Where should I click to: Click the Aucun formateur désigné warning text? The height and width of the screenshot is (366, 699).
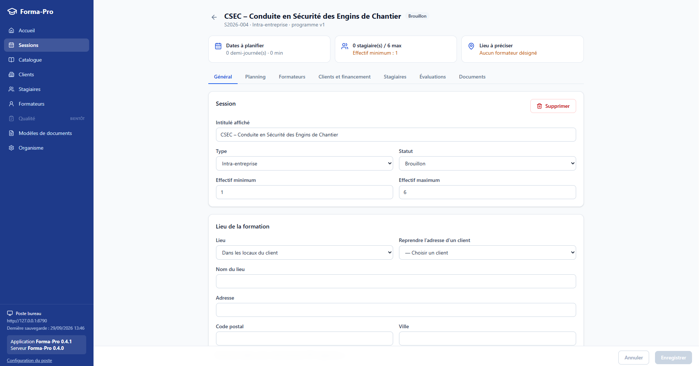point(508,53)
